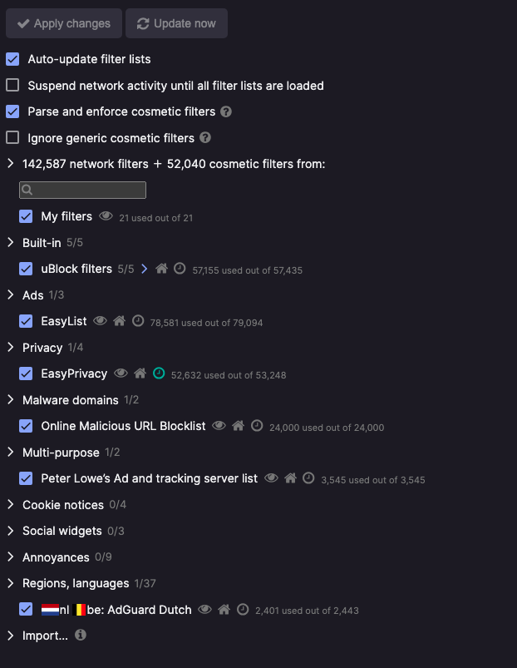Uncheck Auto-update filter lists
517x668 pixels.
coord(12,59)
